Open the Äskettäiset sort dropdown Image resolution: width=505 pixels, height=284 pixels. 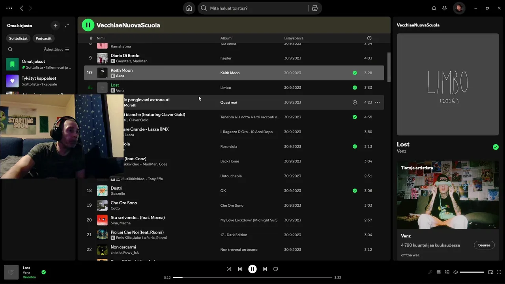click(x=56, y=49)
